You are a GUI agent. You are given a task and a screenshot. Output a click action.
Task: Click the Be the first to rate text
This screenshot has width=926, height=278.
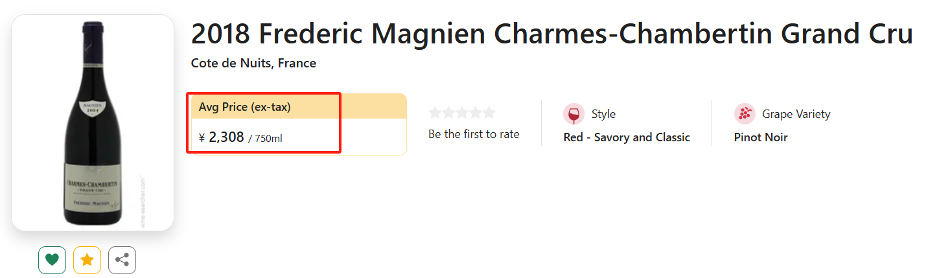tap(474, 135)
